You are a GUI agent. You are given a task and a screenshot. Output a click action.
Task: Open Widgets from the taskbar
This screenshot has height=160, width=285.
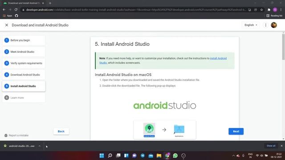click(126, 156)
